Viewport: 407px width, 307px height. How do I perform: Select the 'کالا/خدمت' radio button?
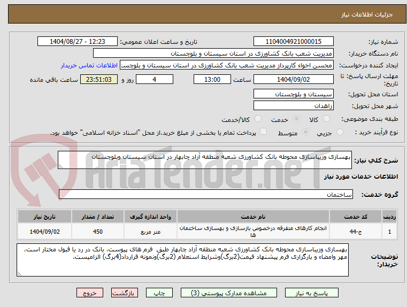(x=258, y=119)
